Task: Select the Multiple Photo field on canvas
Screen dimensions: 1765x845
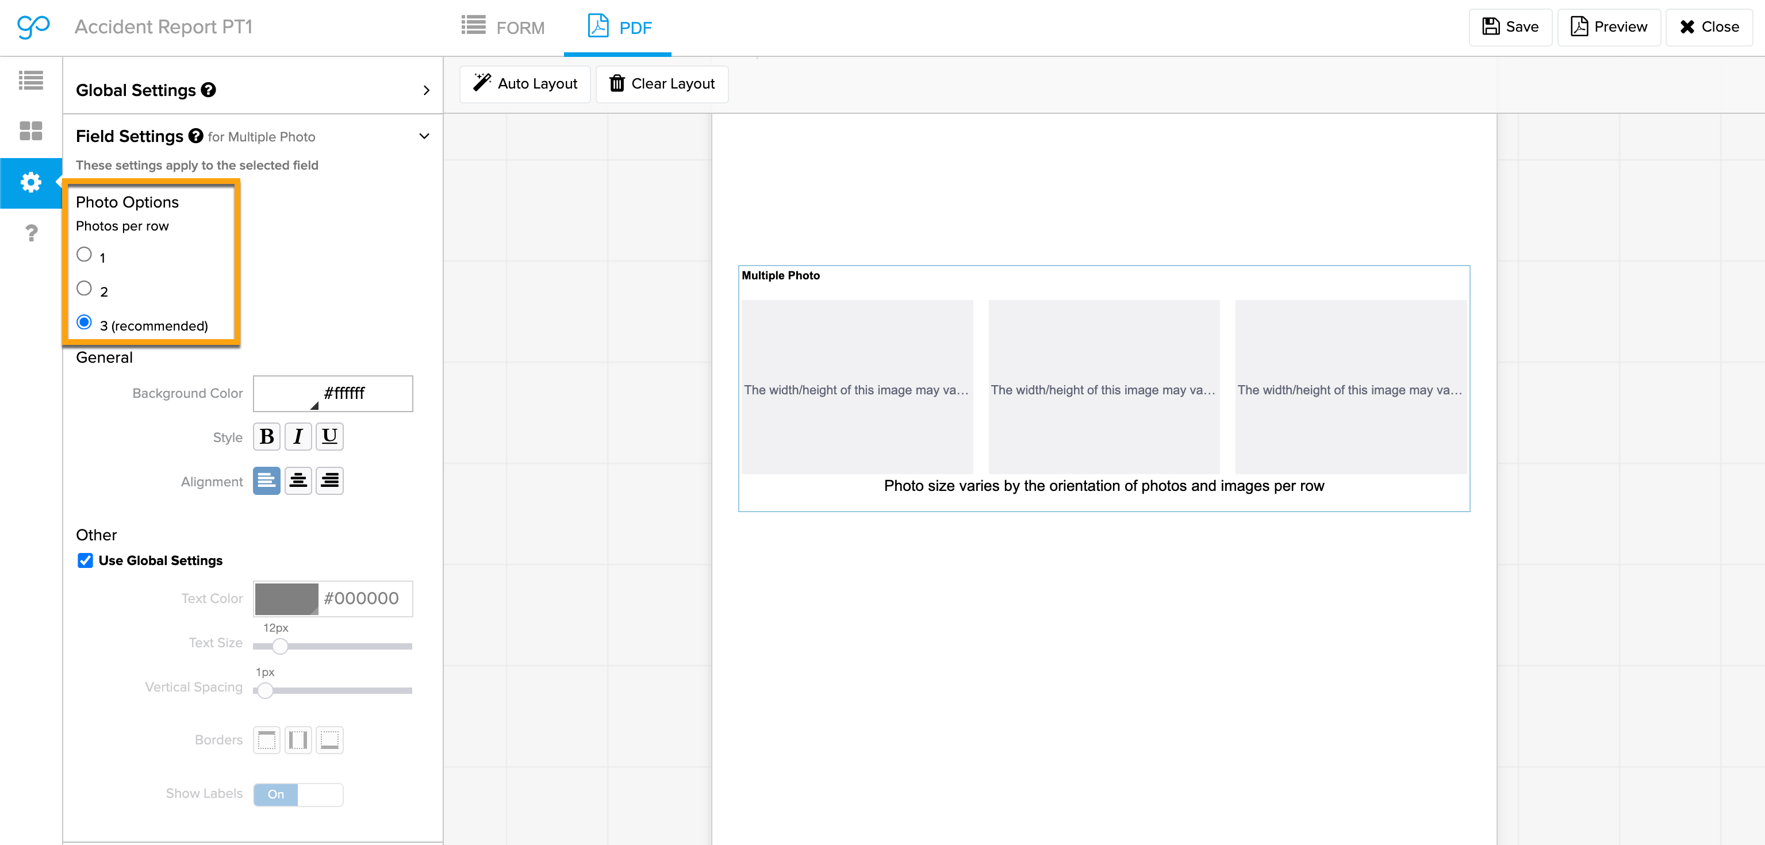Action: pyautogui.click(x=1104, y=389)
